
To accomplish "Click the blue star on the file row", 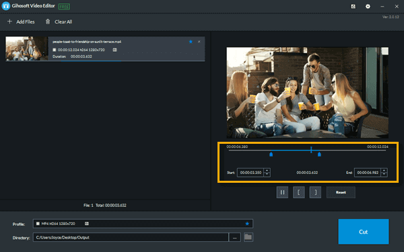I will pyautogui.click(x=191, y=42).
